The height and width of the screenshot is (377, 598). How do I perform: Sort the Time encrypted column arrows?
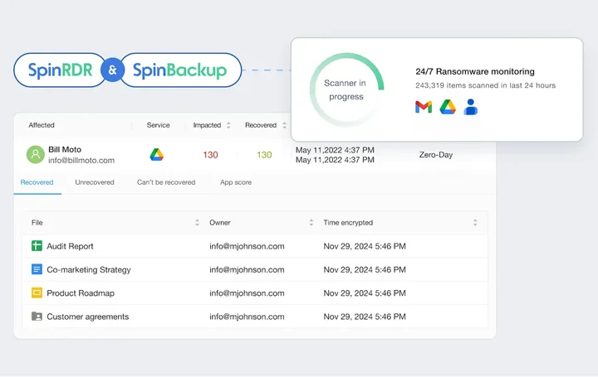475,223
